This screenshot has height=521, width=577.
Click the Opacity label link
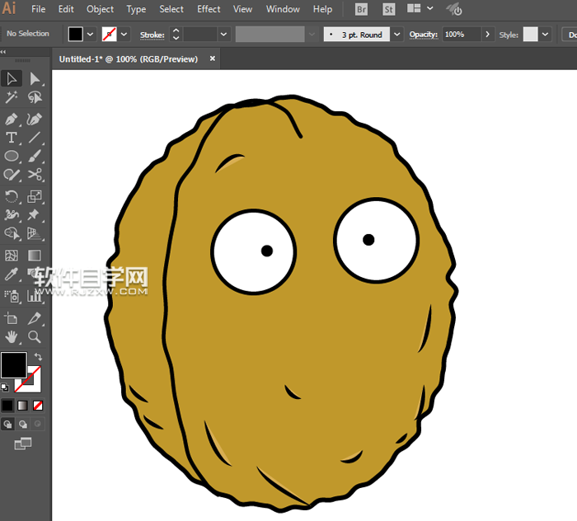(x=423, y=35)
